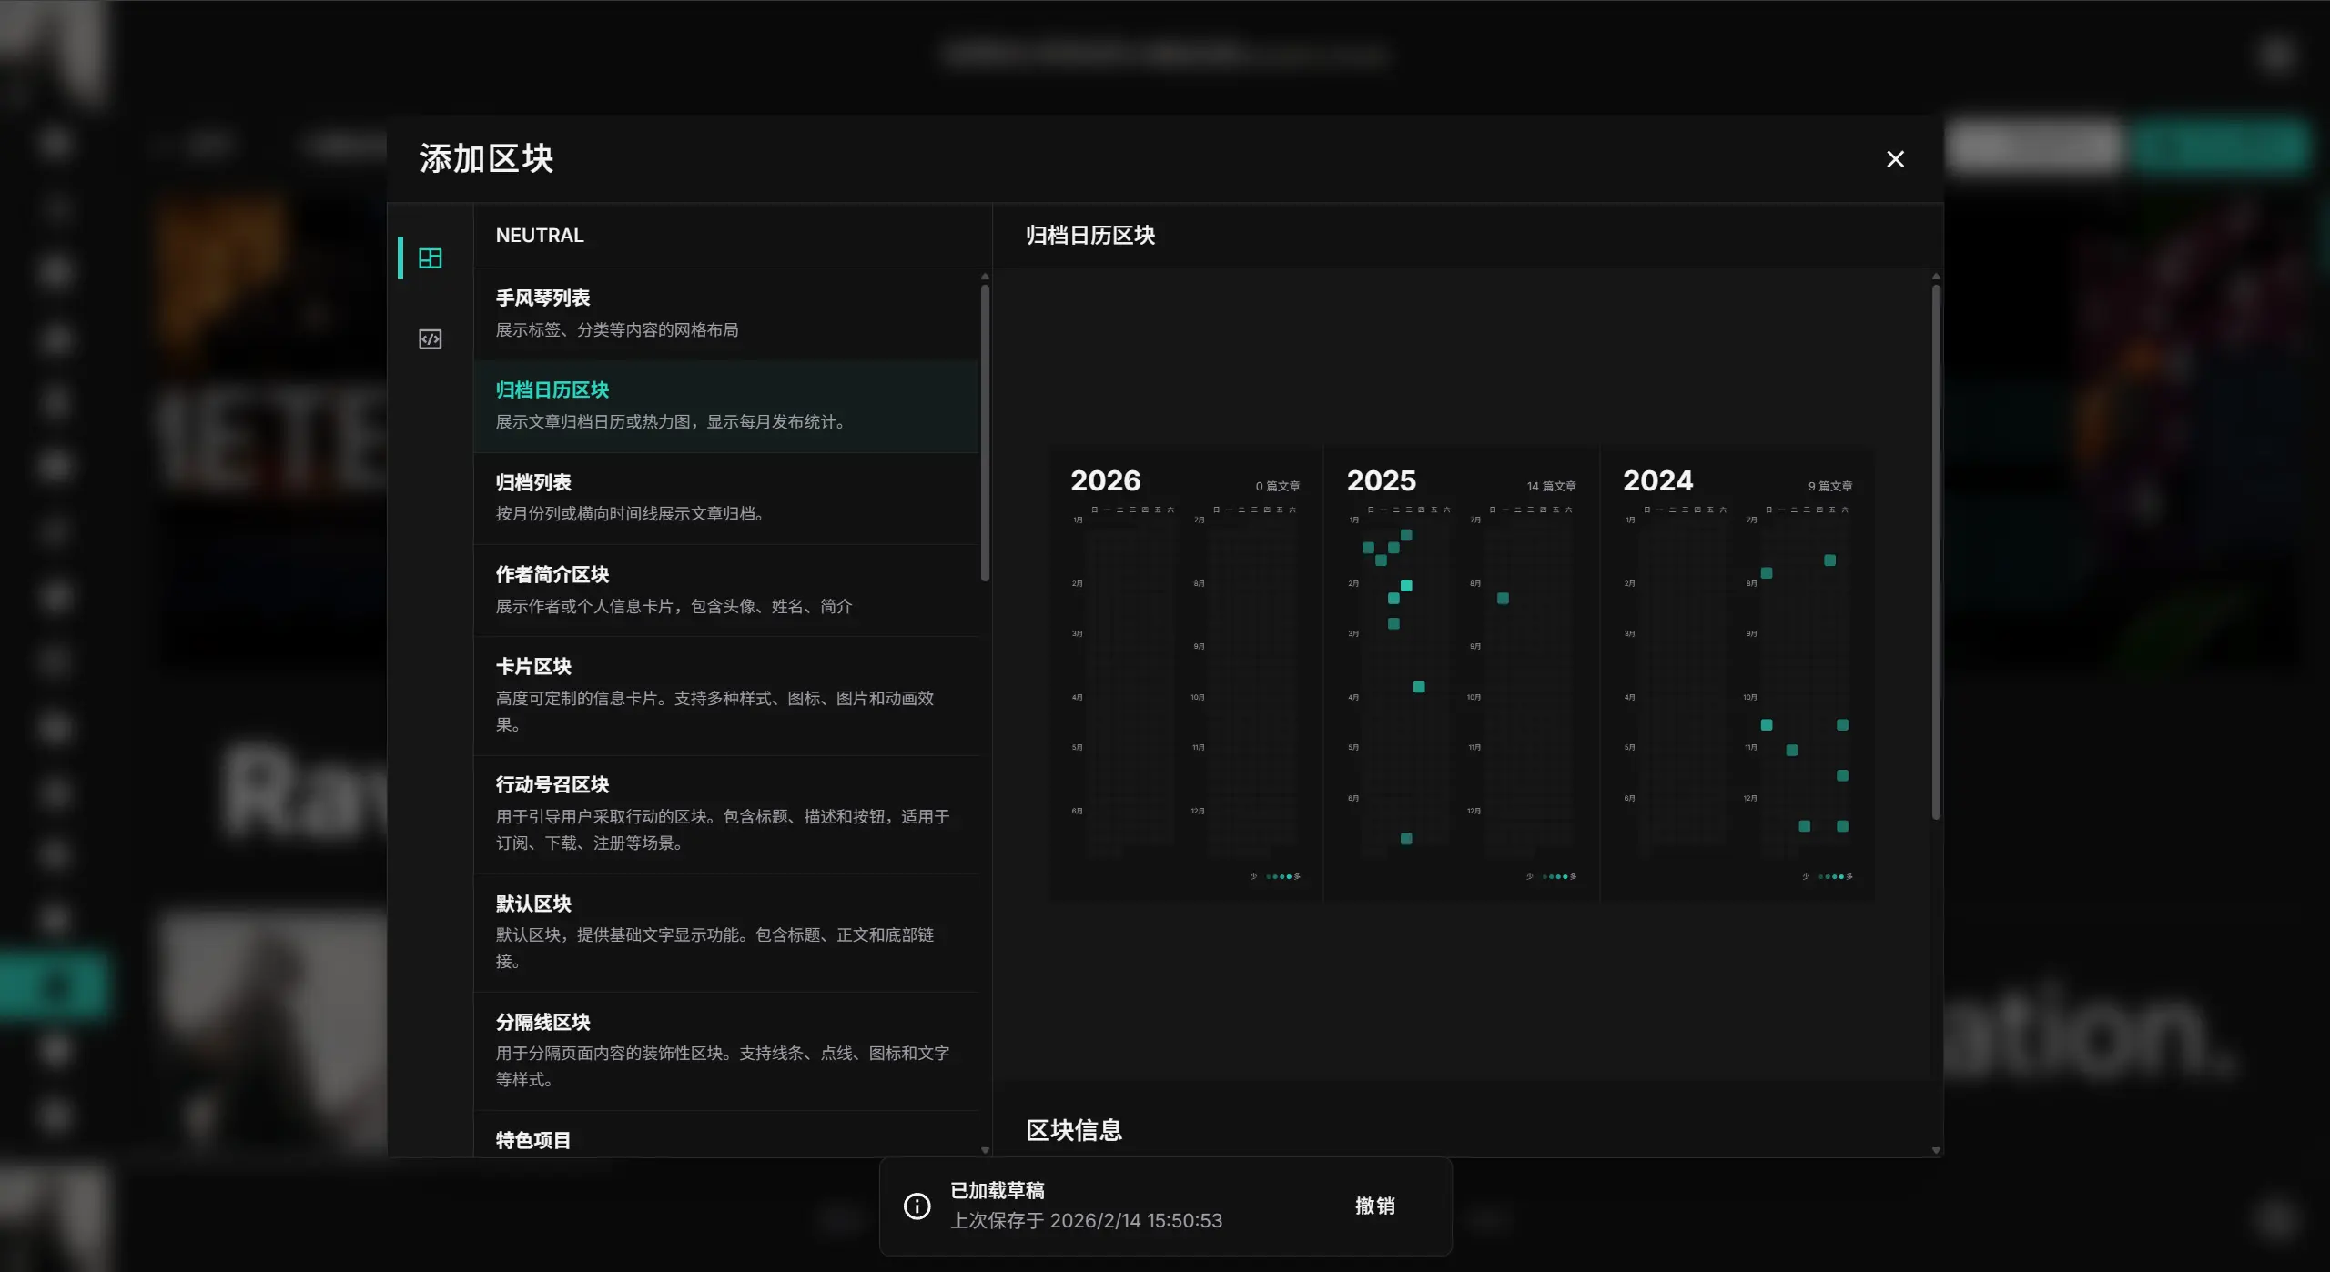Click the info icon in draft notification

(x=917, y=1206)
